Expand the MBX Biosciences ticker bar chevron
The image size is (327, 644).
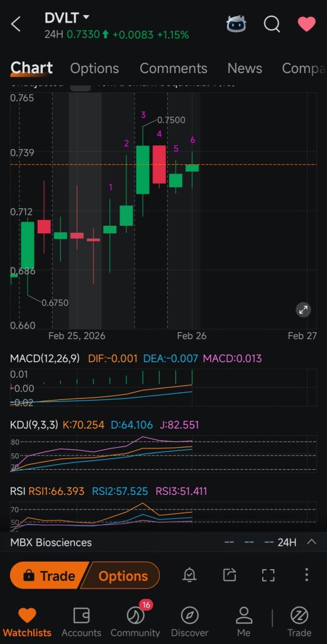[x=311, y=541]
